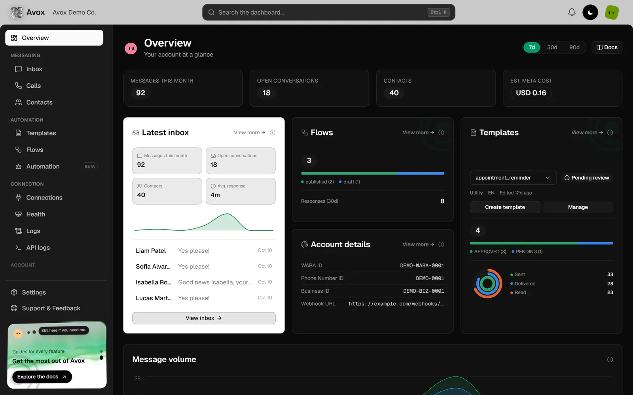Viewport: 633px width, 395px height.
Task: Switch the time range to 90d
Action: 574,47
